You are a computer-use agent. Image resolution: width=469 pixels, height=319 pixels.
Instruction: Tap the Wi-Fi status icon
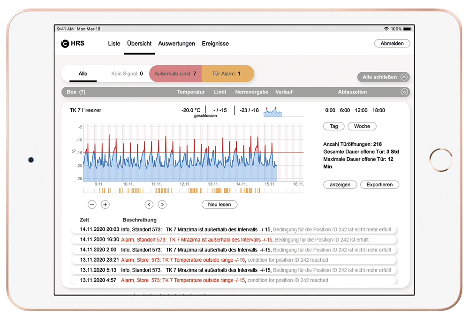386,29
